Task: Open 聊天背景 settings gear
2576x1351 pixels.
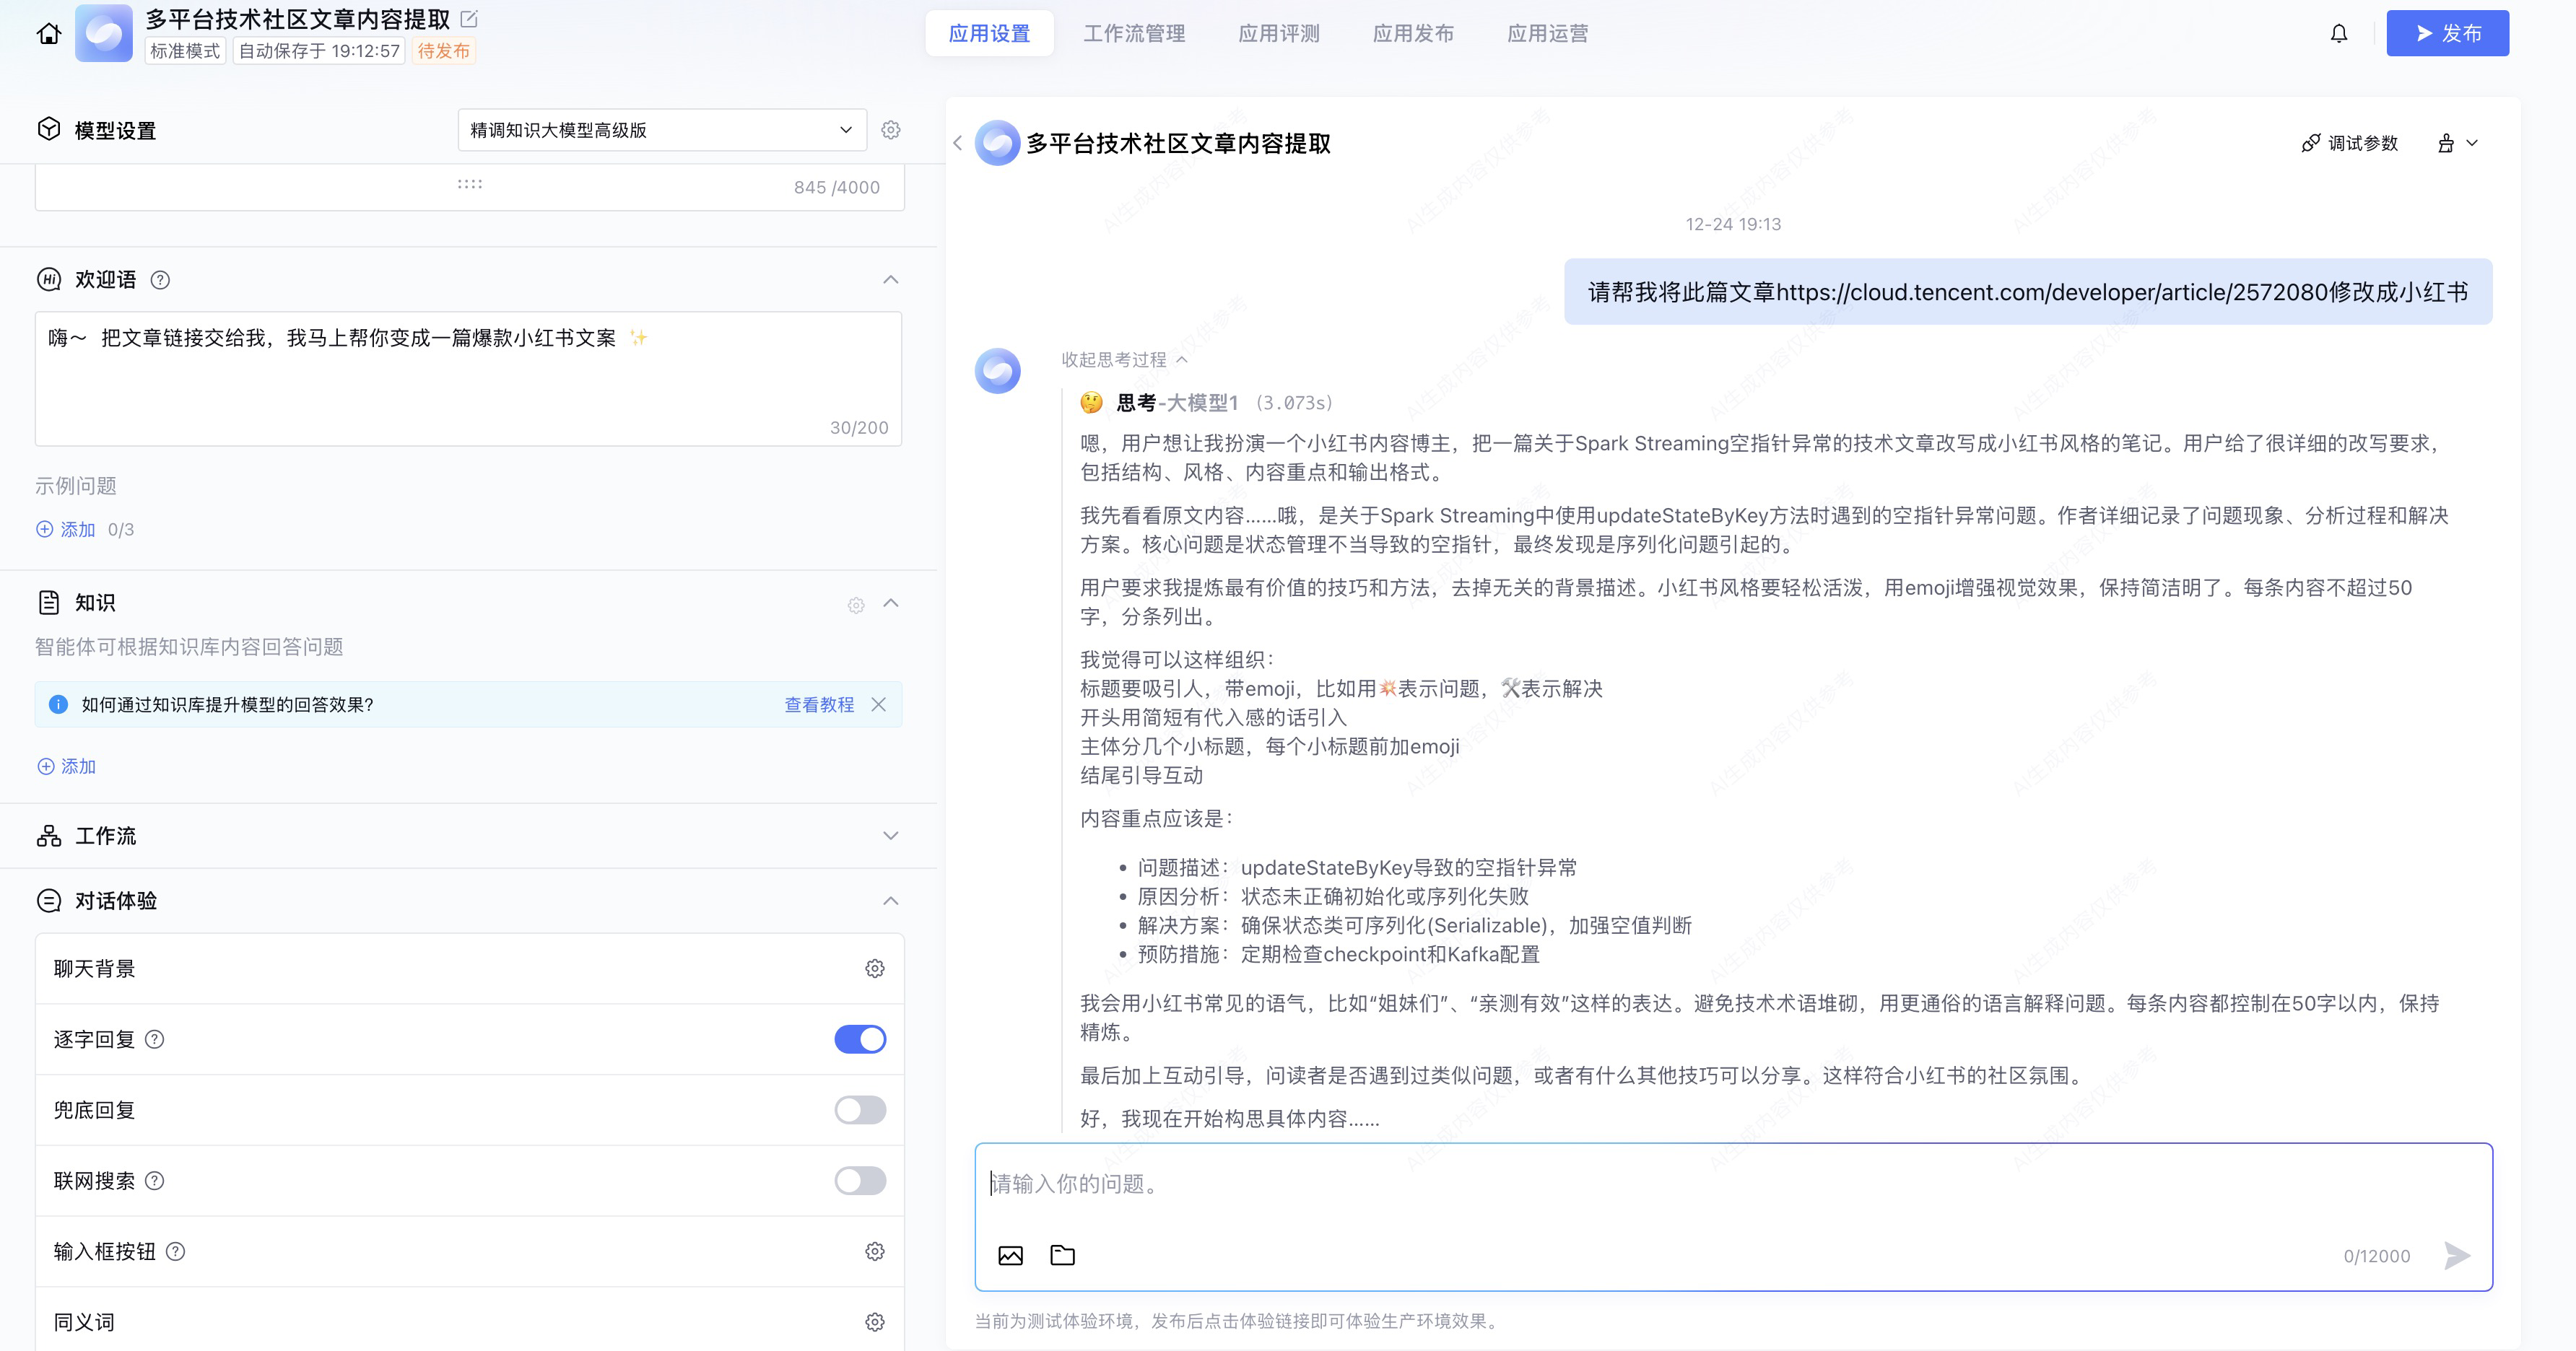Action: pyautogui.click(x=874, y=969)
